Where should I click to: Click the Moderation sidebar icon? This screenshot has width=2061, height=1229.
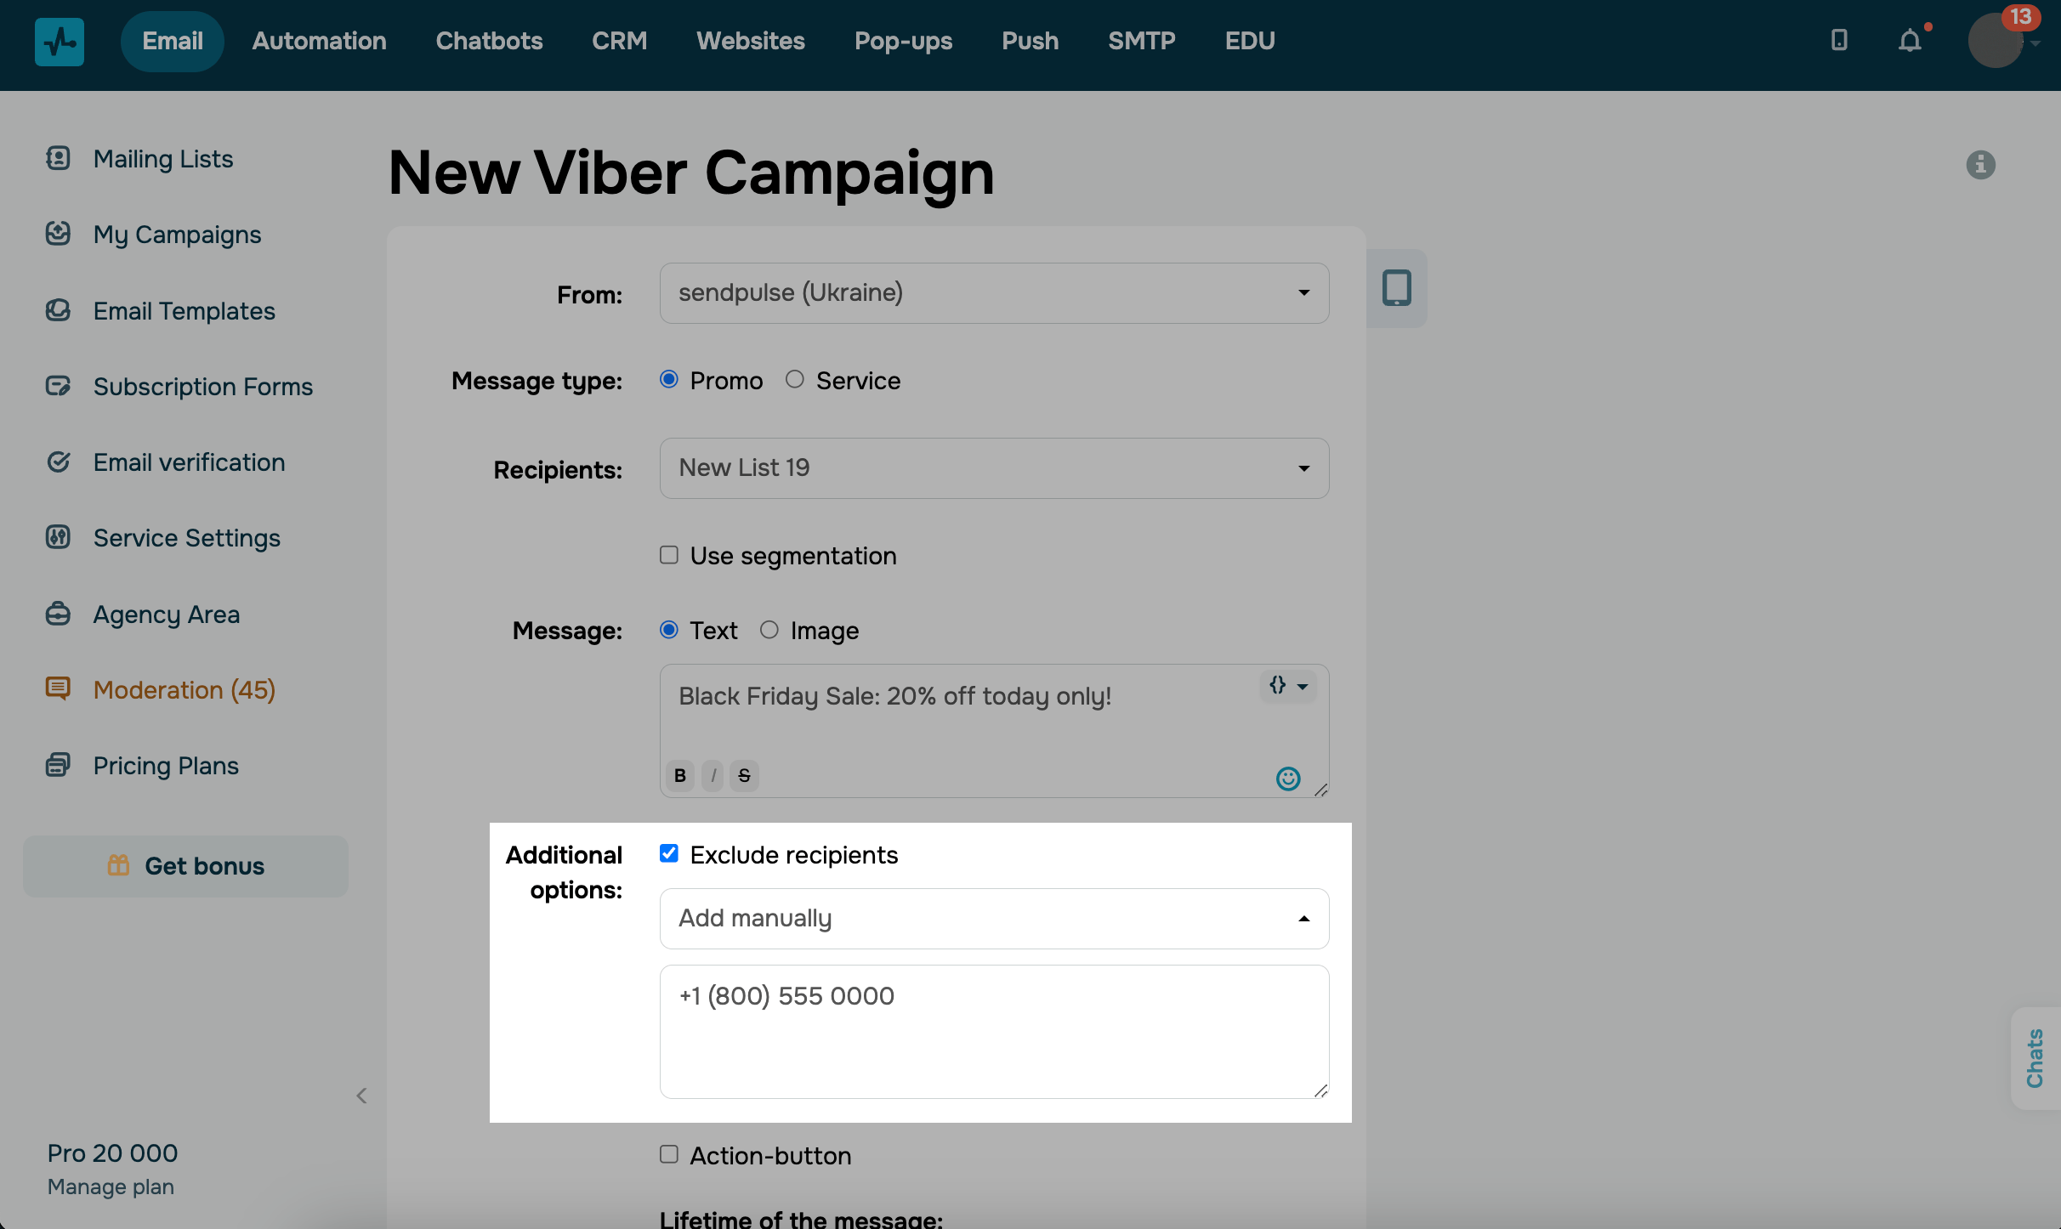(x=57, y=688)
